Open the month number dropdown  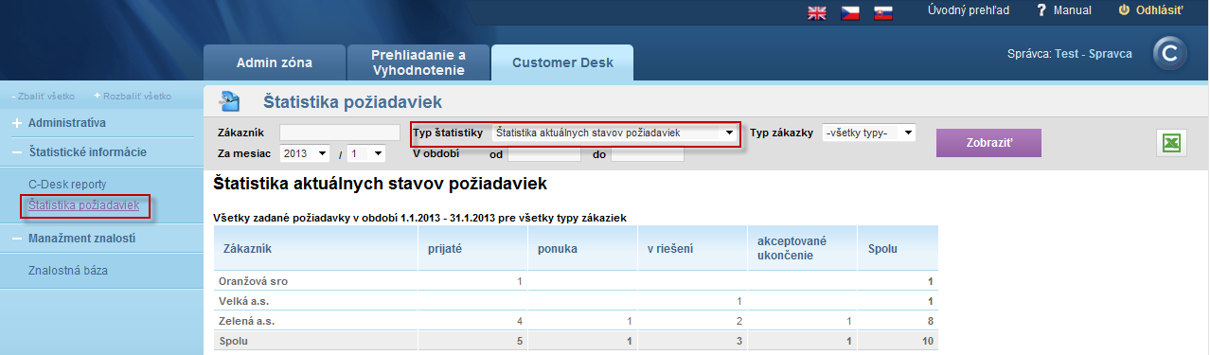pos(365,152)
